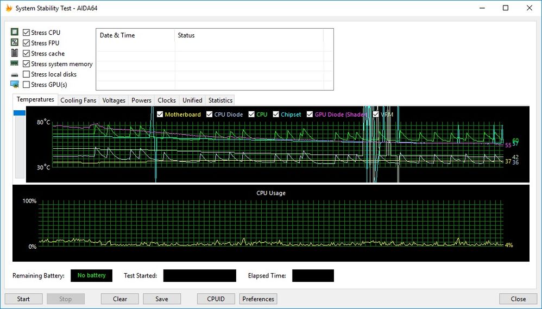Click the Stop button
Screen dimensions: 542x309
(65, 299)
